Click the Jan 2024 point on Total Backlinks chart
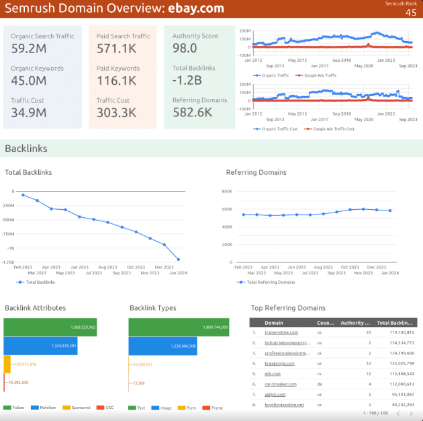Image resolution: width=423 pixels, height=421 pixels. point(179,260)
